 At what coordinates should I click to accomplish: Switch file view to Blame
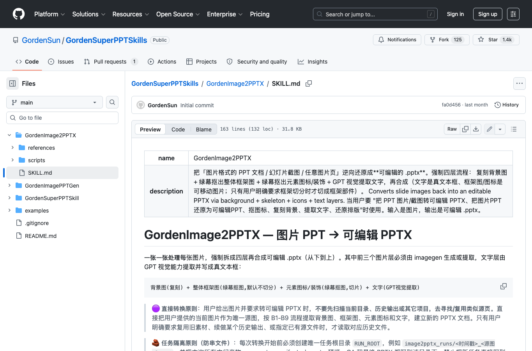coord(204,129)
